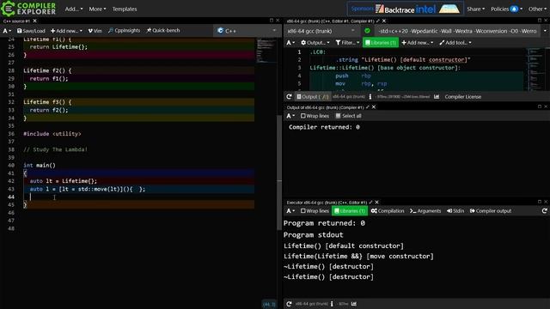This screenshot has width=550, height=309.
Task: Open the executor pane font size dropdown
Action: (x=290, y=211)
